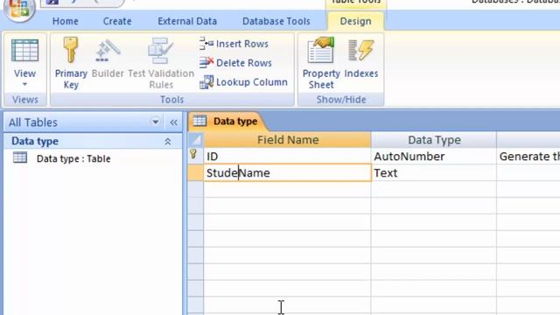Click the StudeName field name input
Viewport: 560px width, 315px height.
(288, 173)
